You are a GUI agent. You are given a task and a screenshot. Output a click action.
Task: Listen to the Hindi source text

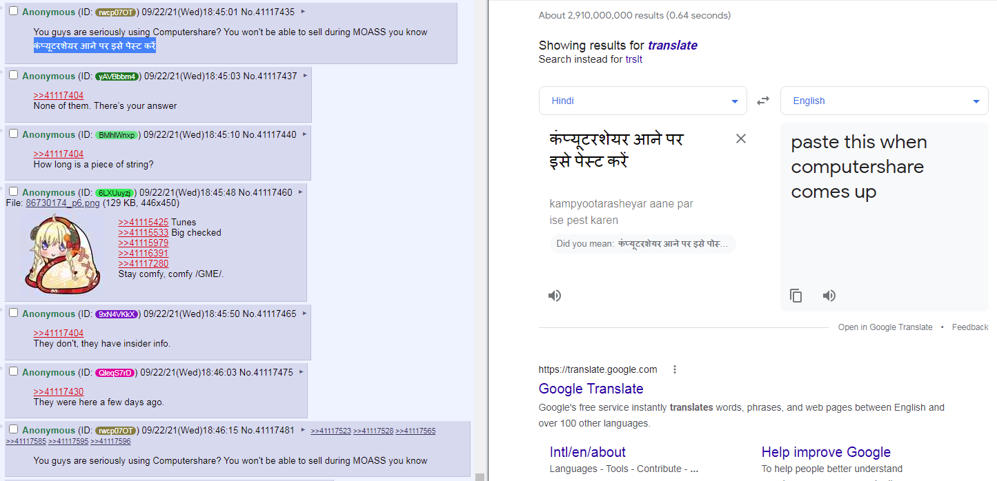(x=555, y=296)
